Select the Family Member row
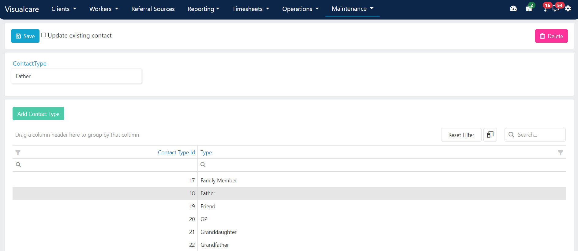Image resolution: width=578 pixels, height=251 pixels. (289, 181)
